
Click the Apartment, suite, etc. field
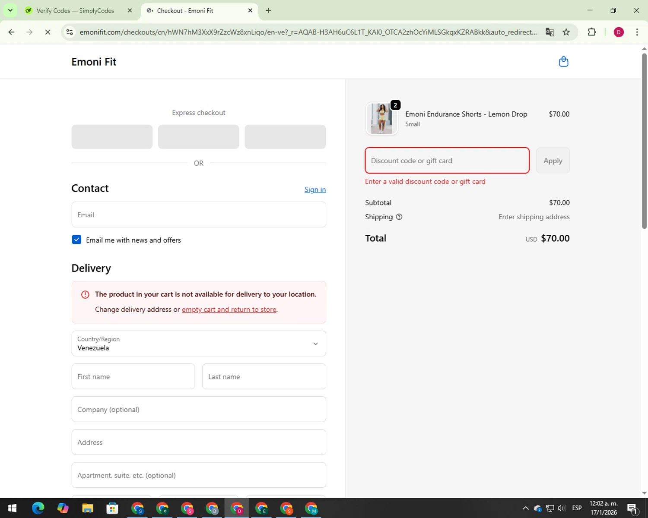coord(199,475)
